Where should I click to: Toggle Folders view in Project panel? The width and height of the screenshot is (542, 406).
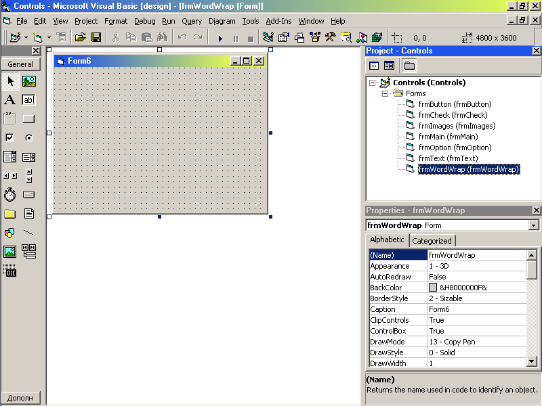pos(410,66)
